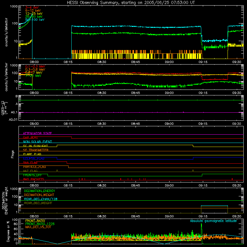
Task: Click the A0.1 tick label on GOES plot
Action: 14,112
